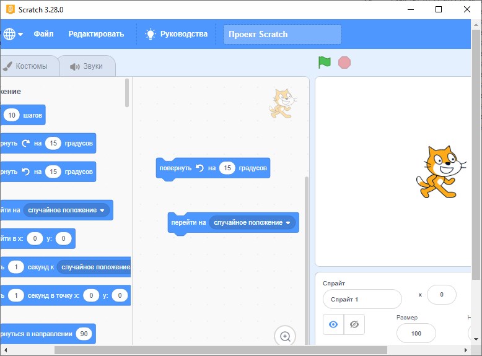Open language selection globe icon
Screen dimensions: 482x356
coord(9,34)
